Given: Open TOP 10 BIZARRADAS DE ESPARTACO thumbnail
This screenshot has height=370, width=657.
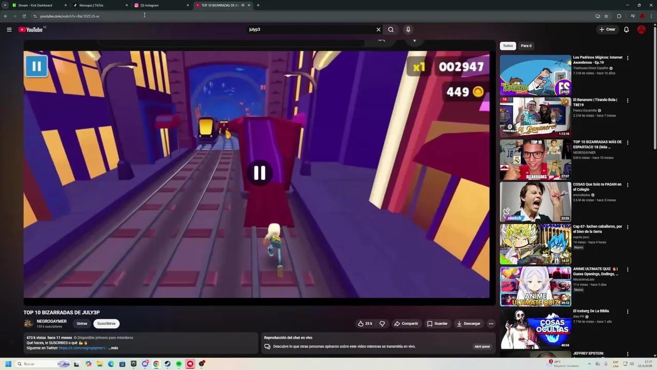Looking at the screenshot, I should pos(535,159).
